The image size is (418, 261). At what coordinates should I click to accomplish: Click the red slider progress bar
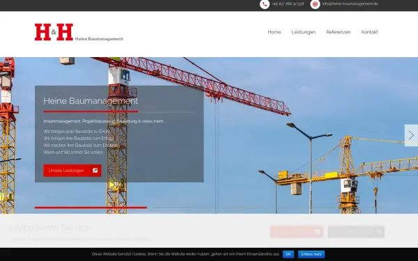pyautogui.click(x=91, y=207)
